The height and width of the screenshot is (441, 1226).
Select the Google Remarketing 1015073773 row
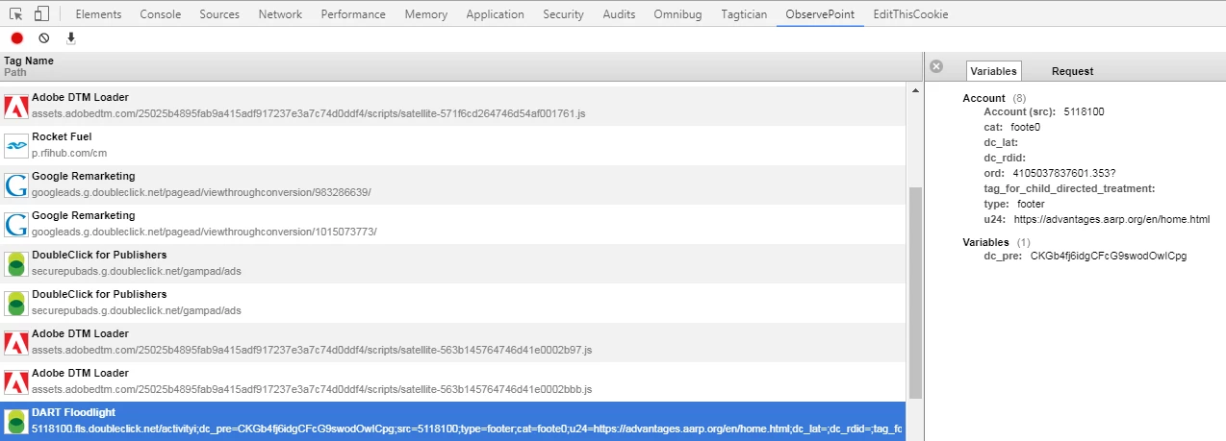tap(452, 224)
